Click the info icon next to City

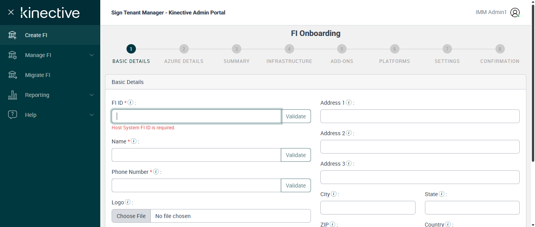pos(334,194)
